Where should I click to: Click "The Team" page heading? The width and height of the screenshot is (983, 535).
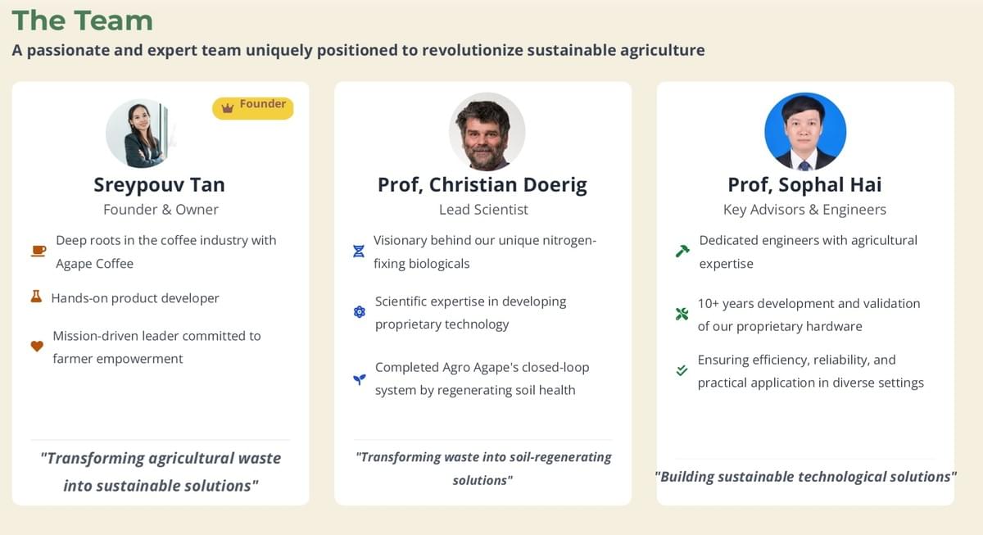82,20
